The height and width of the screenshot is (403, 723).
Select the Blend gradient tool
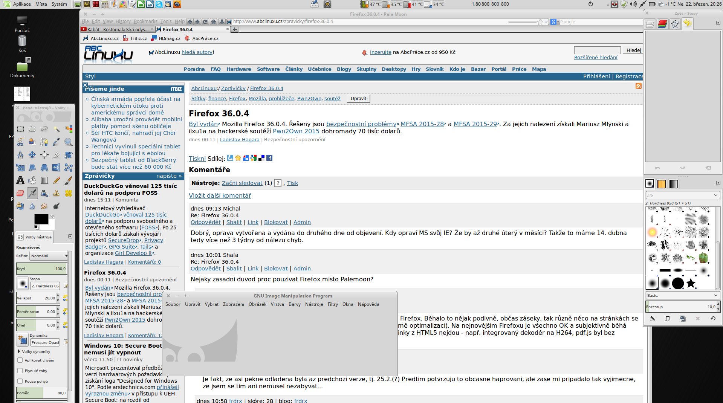[44, 180]
